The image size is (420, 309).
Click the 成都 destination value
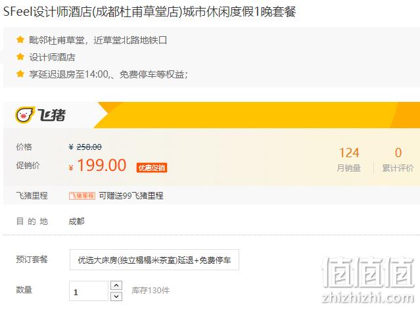[77, 222]
